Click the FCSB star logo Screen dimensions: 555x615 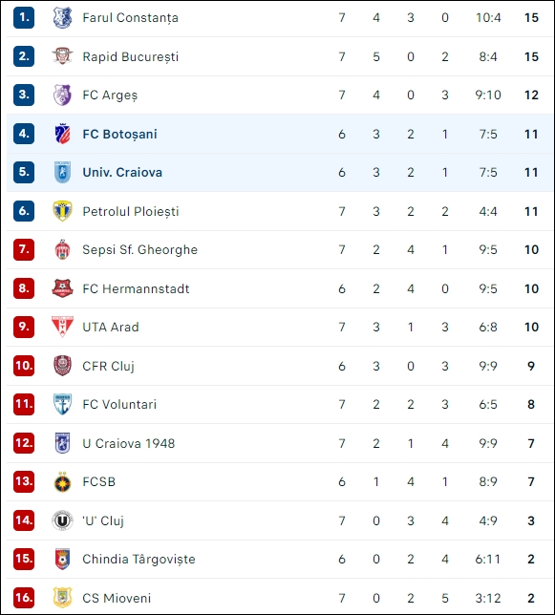(x=62, y=481)
